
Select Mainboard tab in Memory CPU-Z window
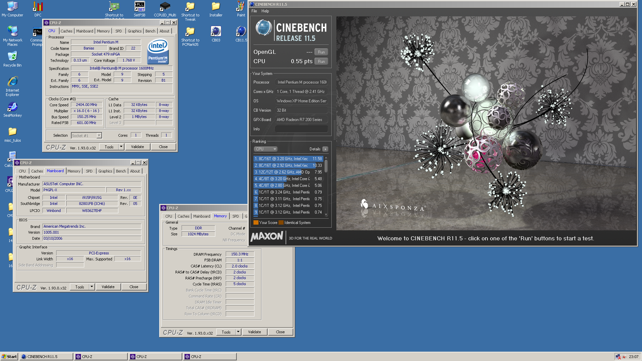202,216
